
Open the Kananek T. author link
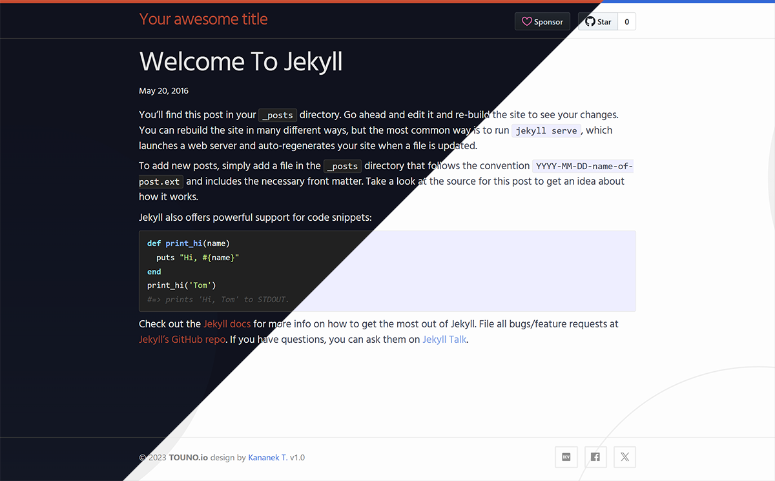(x=267, y=457)
